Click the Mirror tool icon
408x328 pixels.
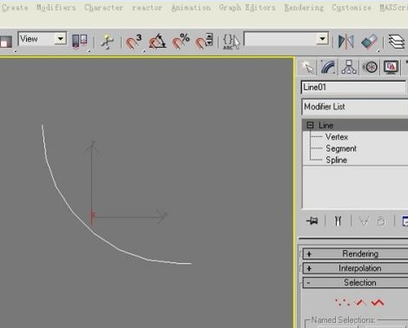[x=346, y=42]
